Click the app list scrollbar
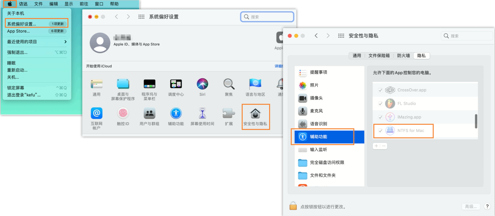 [476, 121]
